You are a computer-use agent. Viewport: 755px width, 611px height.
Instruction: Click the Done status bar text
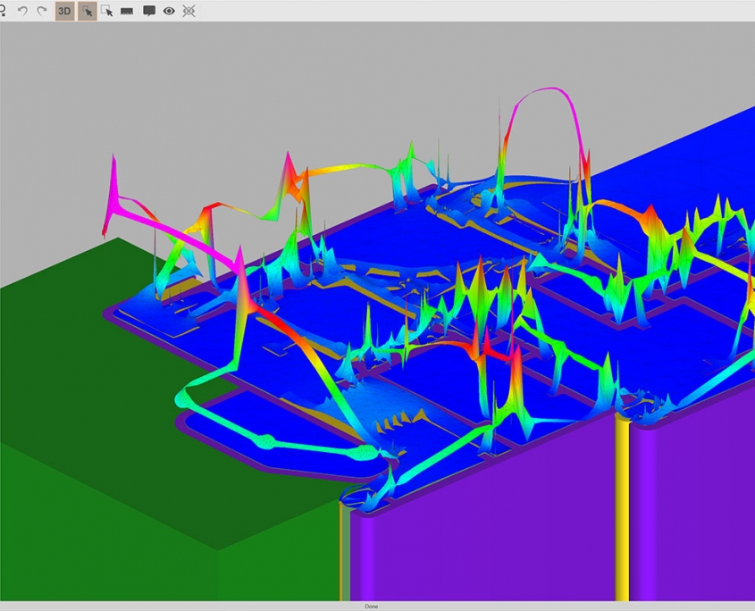click(x=371, y=607)
